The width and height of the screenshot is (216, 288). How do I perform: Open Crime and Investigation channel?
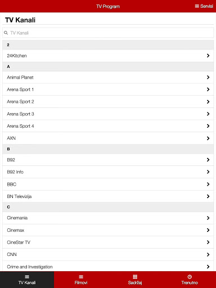pyautogui.click(x=108, y=267)
